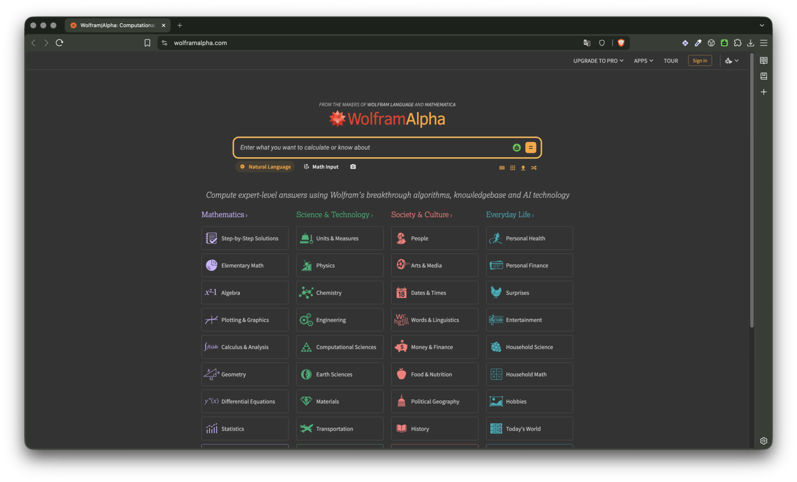Open the Plotting & Graphics topic
Screen dimensions: 797x482
(245, 320)
